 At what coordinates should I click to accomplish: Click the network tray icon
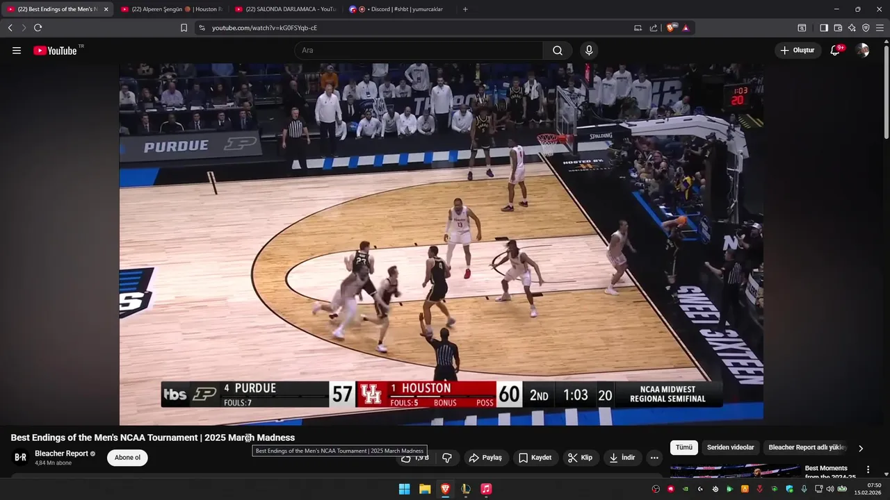click(x=818, y=489)
